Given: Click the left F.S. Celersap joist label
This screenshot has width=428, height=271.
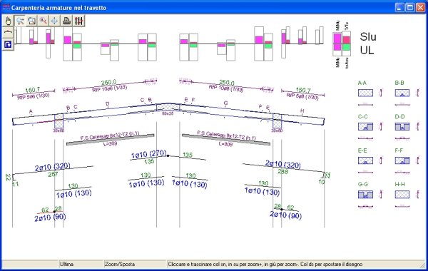Looking at the screenshot, I should [110, 135].
